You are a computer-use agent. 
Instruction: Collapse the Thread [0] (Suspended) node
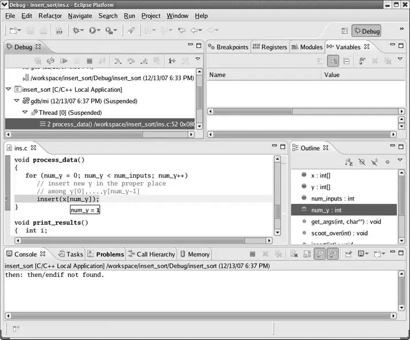(25, 112)
